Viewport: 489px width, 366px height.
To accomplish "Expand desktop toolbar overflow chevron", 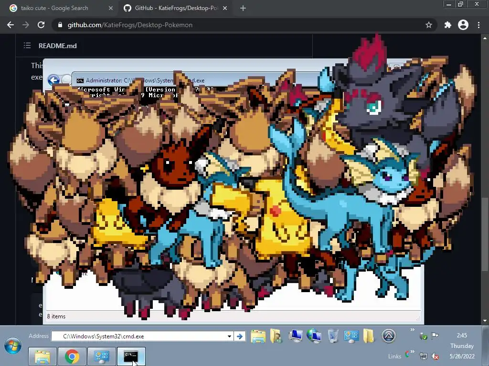I will tap(413, 330).
